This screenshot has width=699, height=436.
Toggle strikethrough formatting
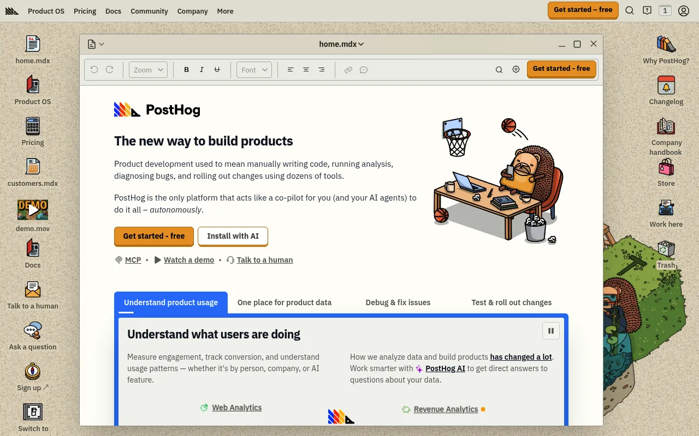tap(217, 70)
